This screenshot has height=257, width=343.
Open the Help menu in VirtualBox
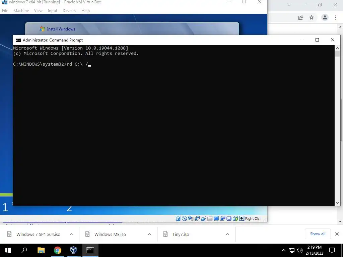pos(85,10)
